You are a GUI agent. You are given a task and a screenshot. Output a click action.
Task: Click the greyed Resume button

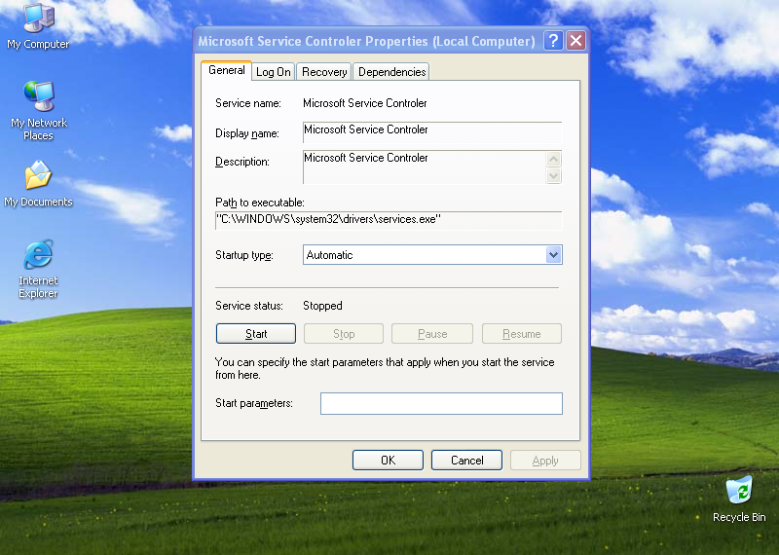[522, 333]
